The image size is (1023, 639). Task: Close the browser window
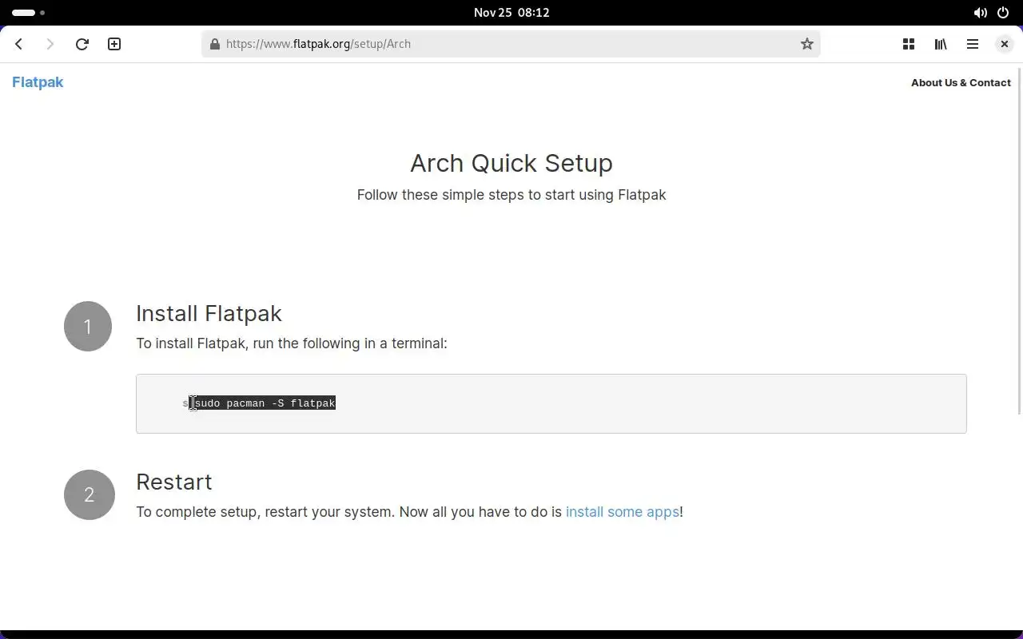(1005, 44)
